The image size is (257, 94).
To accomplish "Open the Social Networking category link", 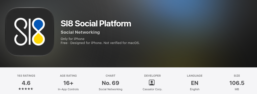I will [80, 32].
